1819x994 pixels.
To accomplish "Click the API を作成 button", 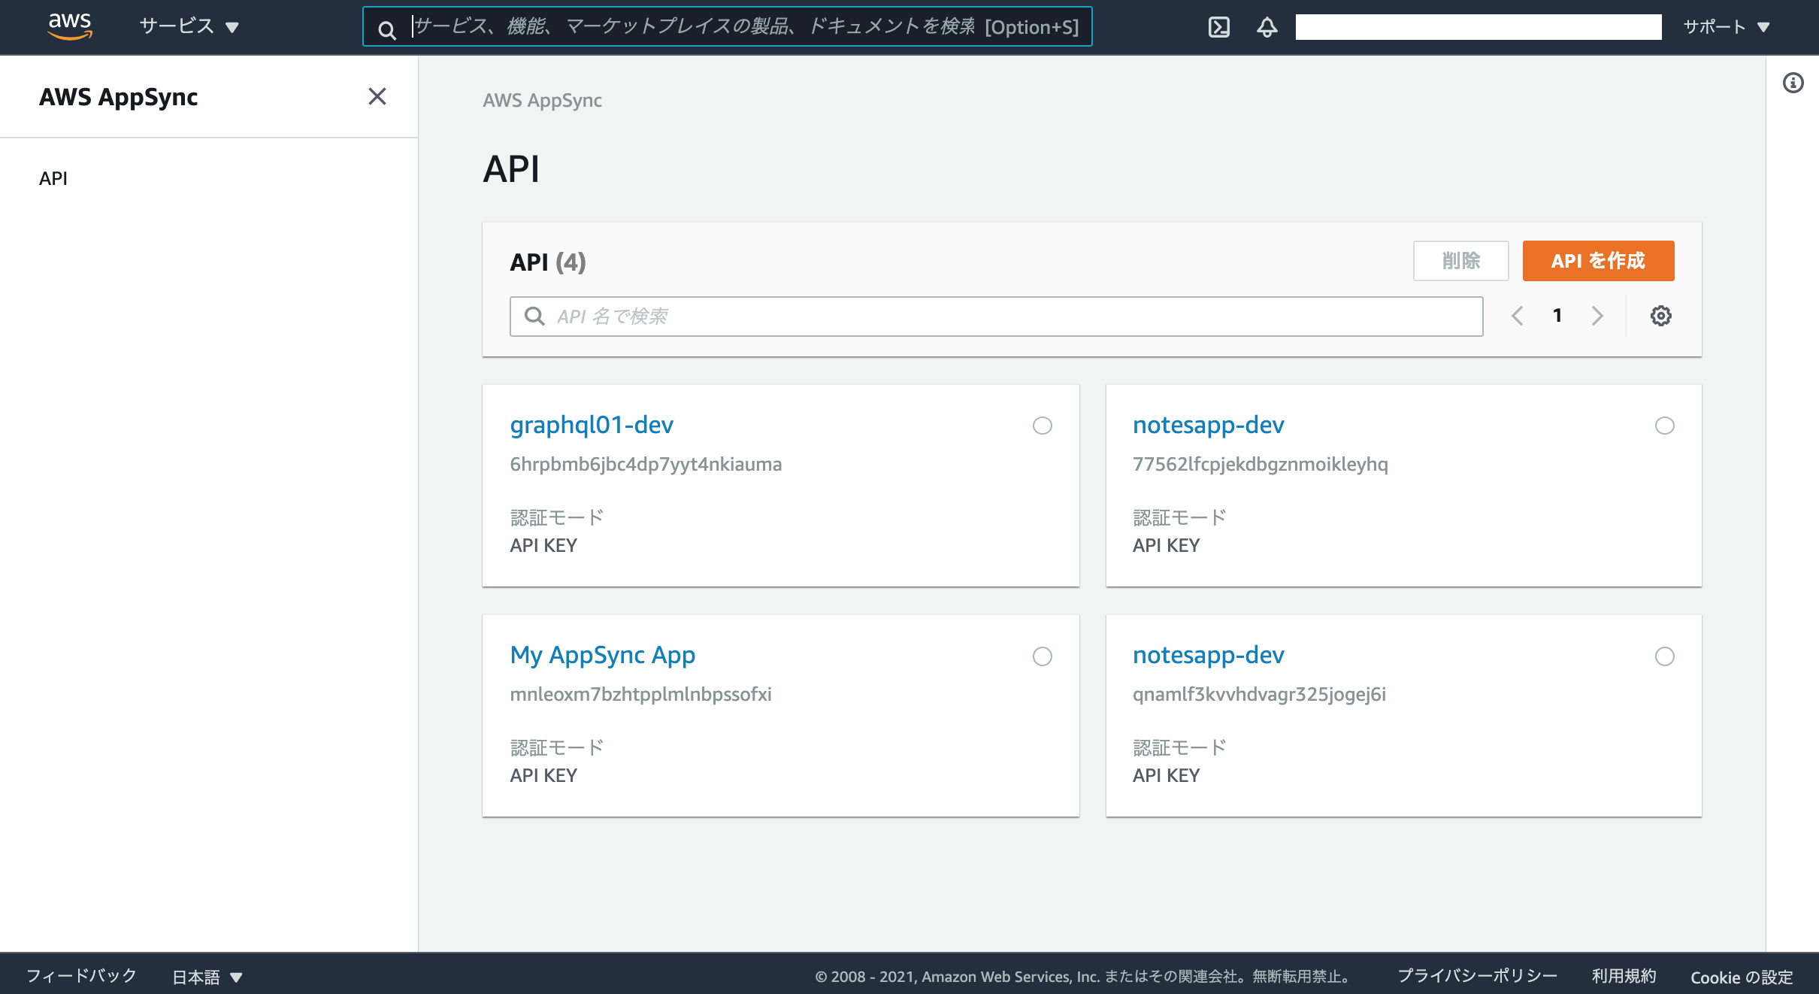I will 1598,261.
